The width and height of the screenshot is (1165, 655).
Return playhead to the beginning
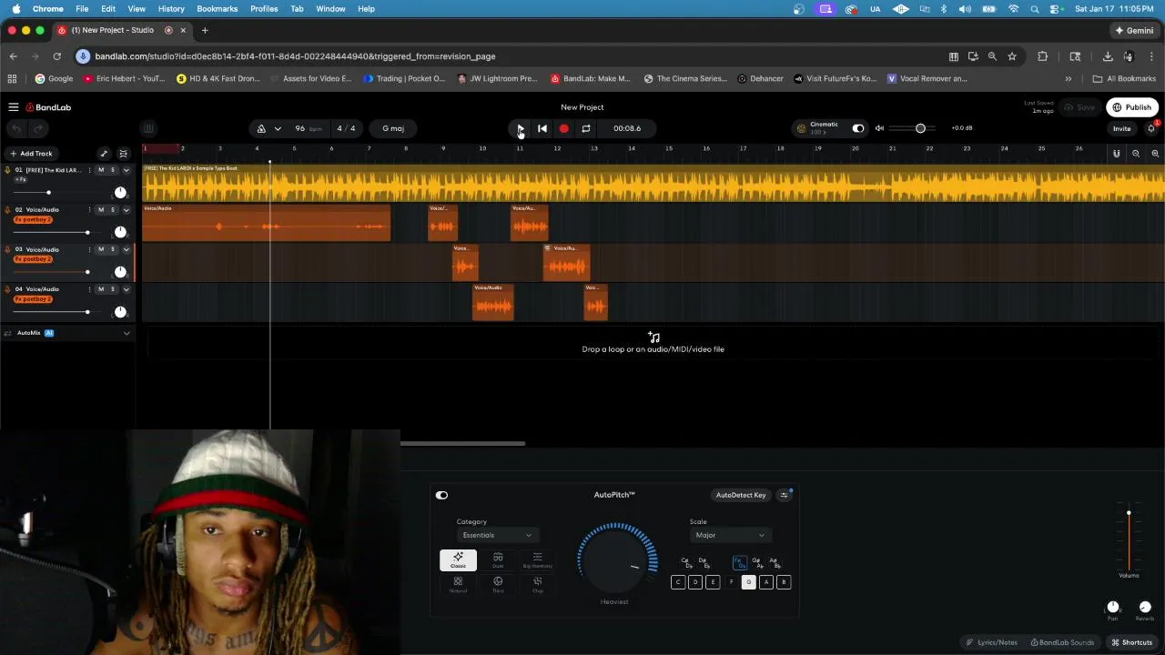pos(542,128)
